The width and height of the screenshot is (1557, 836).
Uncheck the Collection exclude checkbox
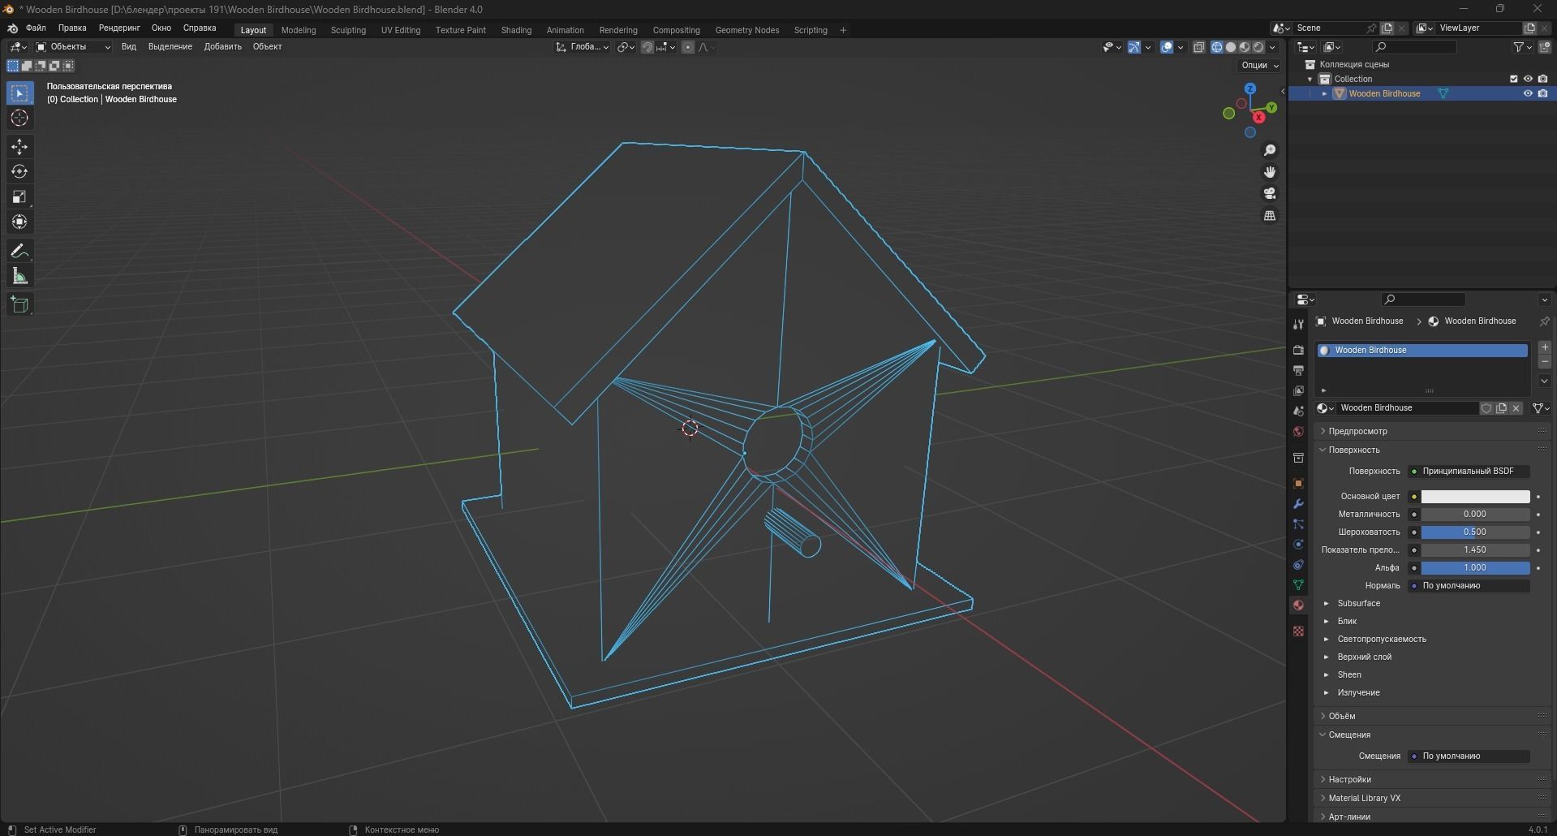coord(1513,79)
